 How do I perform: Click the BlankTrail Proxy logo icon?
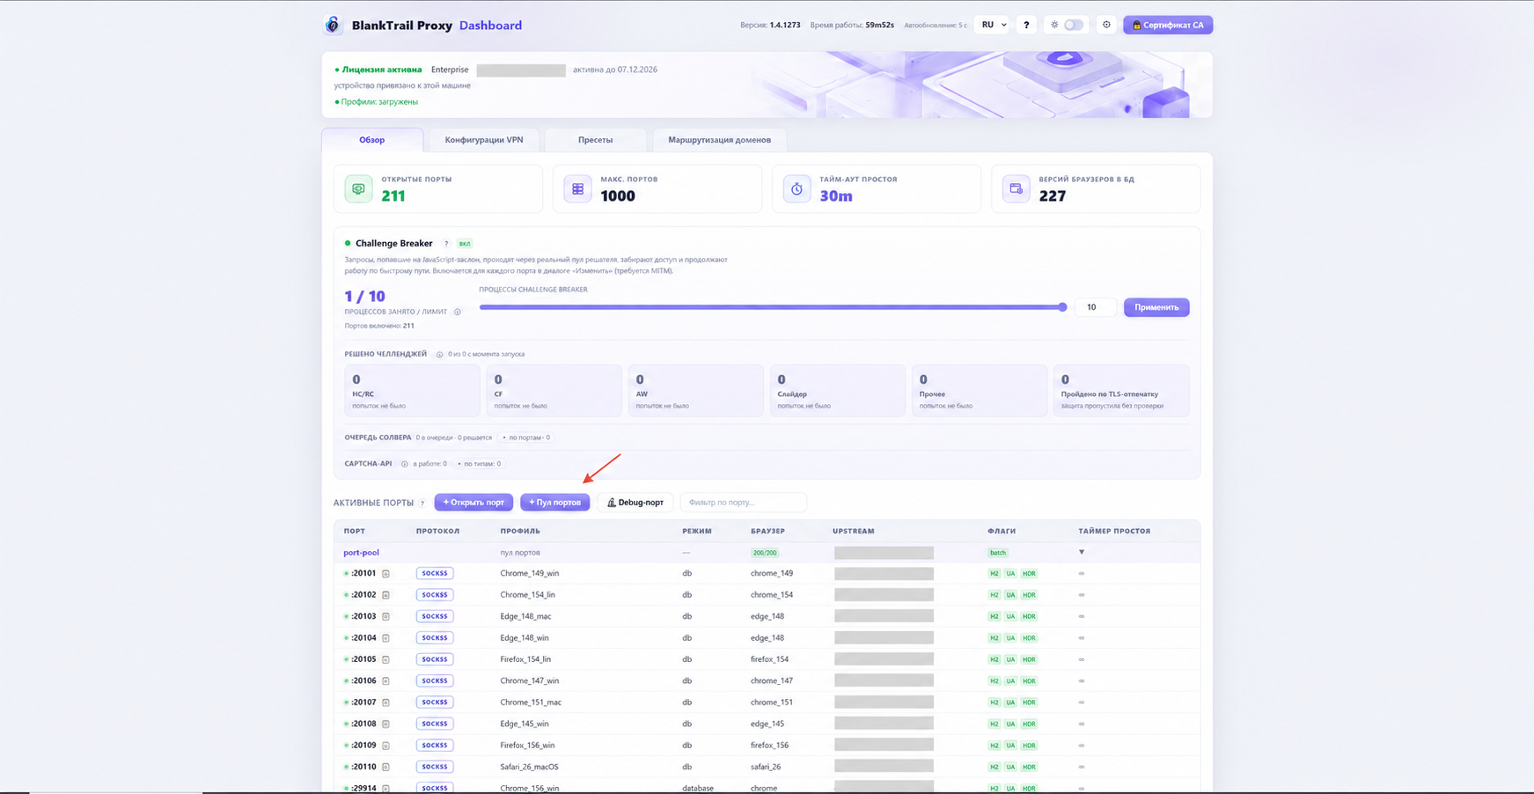[x=333, y=25]
